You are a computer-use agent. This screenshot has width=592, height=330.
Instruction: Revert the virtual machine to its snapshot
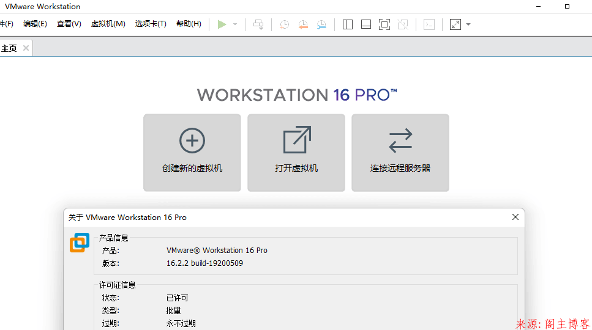coord(303,24)
